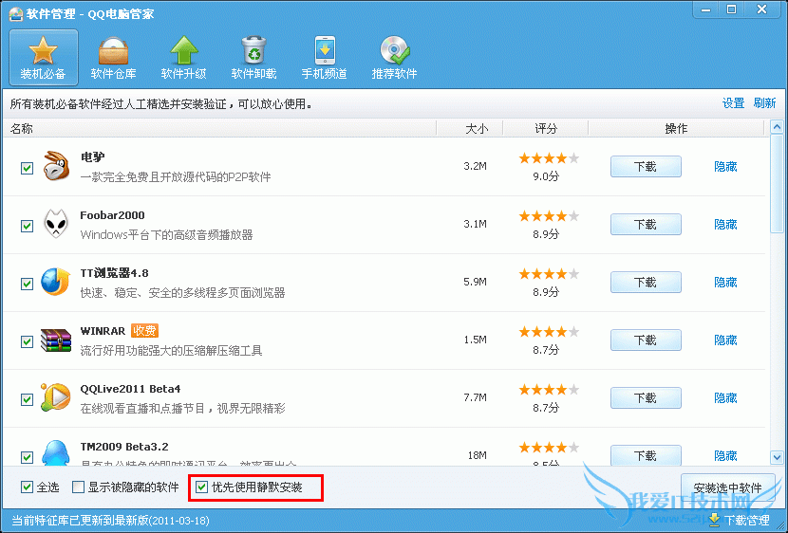
Task: Uncheck the WINRAR checkbox
Action: coord(28,341)
